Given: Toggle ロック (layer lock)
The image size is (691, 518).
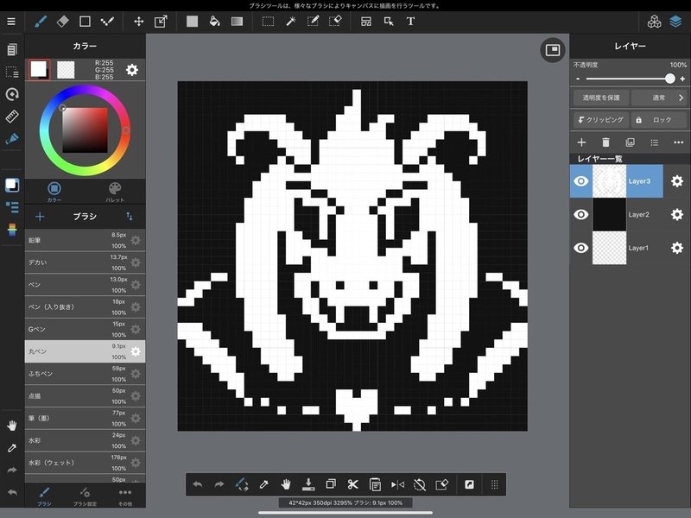Looking at the screenshot, I should [659, 120].
